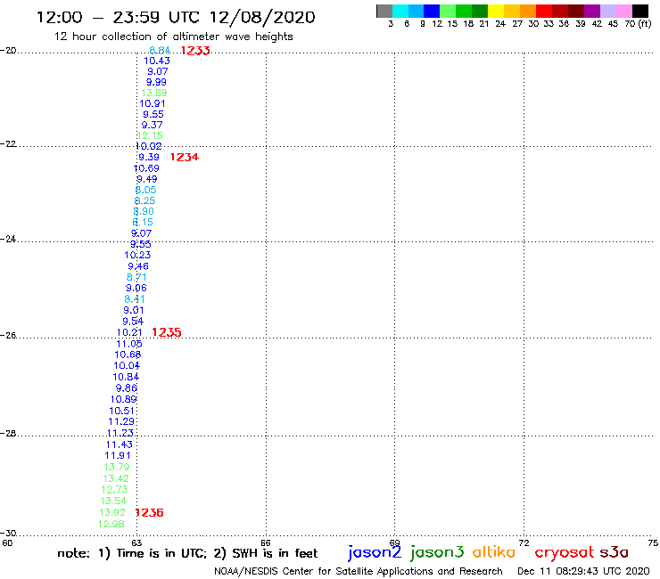Click the timestamp Dec 11 08:29:43 UTC 2020
Viewport: 660px width, 579px height.
[x=583, y=571]
